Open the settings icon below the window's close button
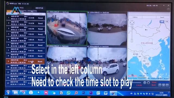The height and width of the screenshot is (98, 174). tap(168, 9)
